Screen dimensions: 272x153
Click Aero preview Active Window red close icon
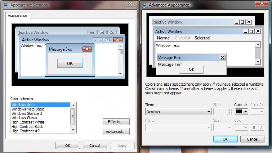coord(118,40)
